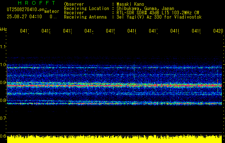This screenshot has width=225, height=143.
Task: Click the 0417 time marker
Action: [153, 31]
